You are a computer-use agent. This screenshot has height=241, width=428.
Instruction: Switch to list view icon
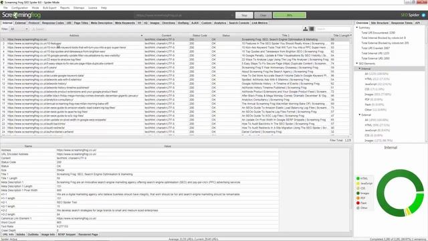[x=312, y=29]
